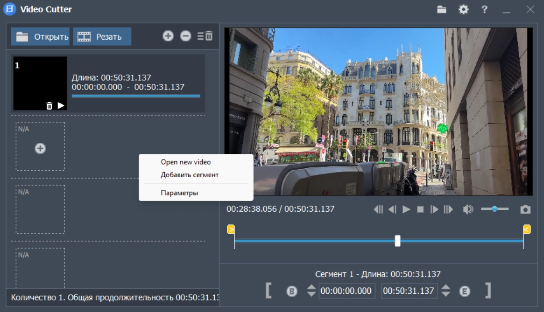Viewport: 544px width, 312px height.
Task: Play the video
Action: (406, 209)
